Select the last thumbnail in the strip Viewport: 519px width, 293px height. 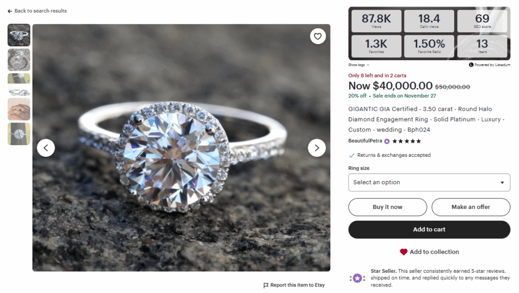point(19,134)
